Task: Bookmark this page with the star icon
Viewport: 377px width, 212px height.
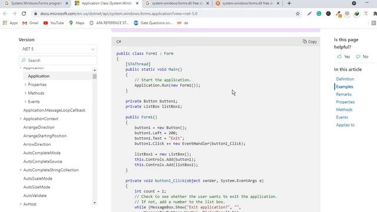Action: (x=297, y=14)
